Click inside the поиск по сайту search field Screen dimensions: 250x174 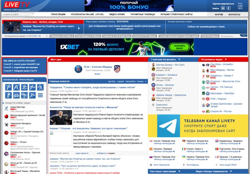click(18, 14)
